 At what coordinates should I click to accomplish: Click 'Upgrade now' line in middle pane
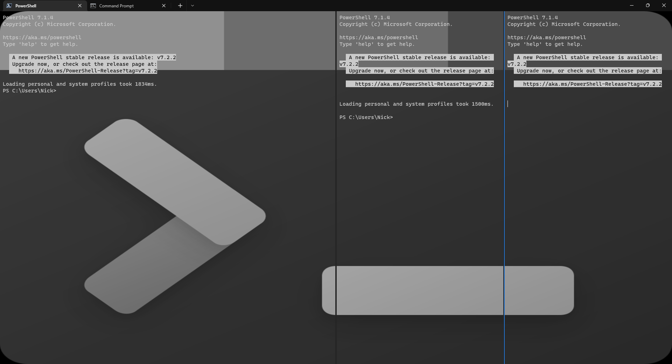(421, 71)
